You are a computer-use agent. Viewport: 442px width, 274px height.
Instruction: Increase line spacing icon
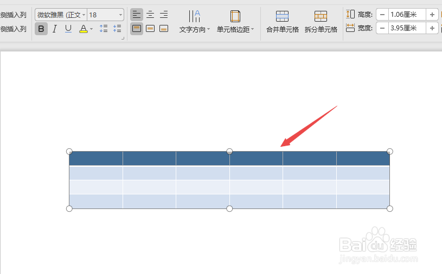pyautogui.click(x=104, y=28)
